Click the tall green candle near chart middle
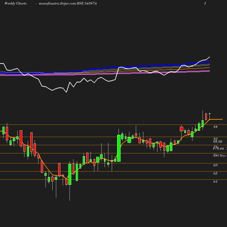Viewport: 227px width, 227px height. 119,148
